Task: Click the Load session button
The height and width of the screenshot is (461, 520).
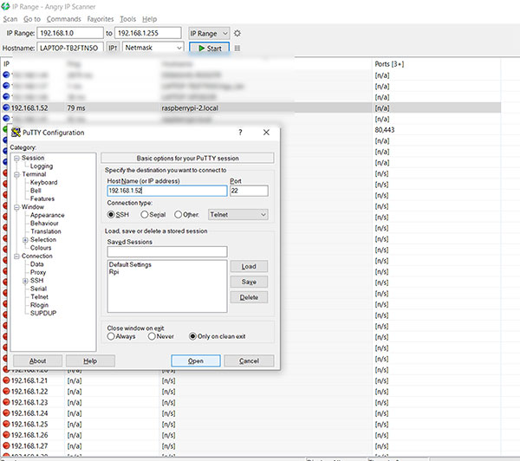Action: [249, 266]
